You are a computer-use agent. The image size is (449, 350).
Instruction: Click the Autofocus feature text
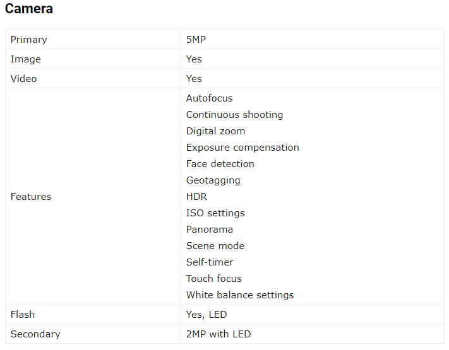coord(209,98)
